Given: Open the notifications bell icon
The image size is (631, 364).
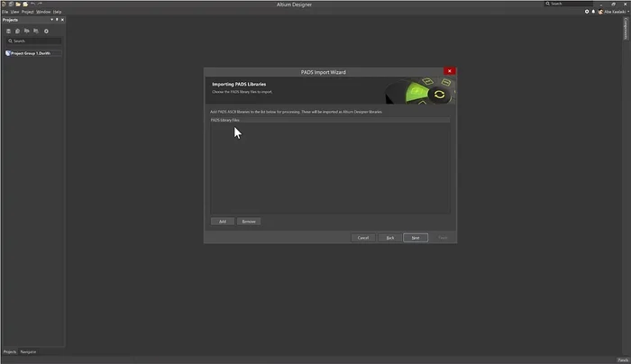Looking at the screenshot, I should pos(593,12).
